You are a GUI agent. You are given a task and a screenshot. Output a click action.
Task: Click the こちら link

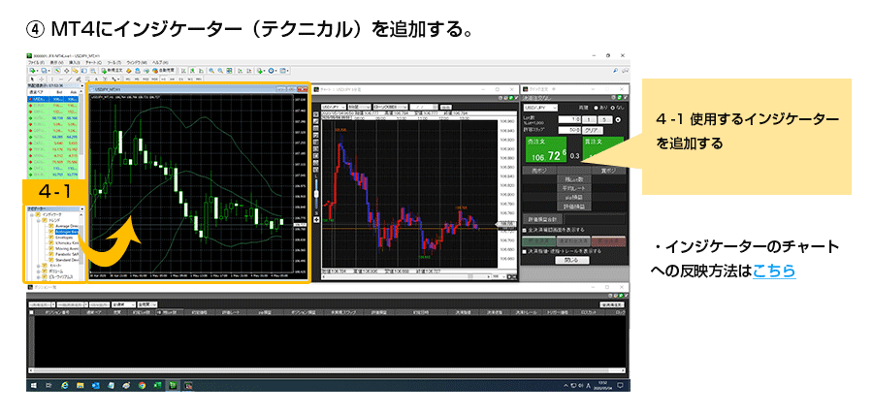774,271
